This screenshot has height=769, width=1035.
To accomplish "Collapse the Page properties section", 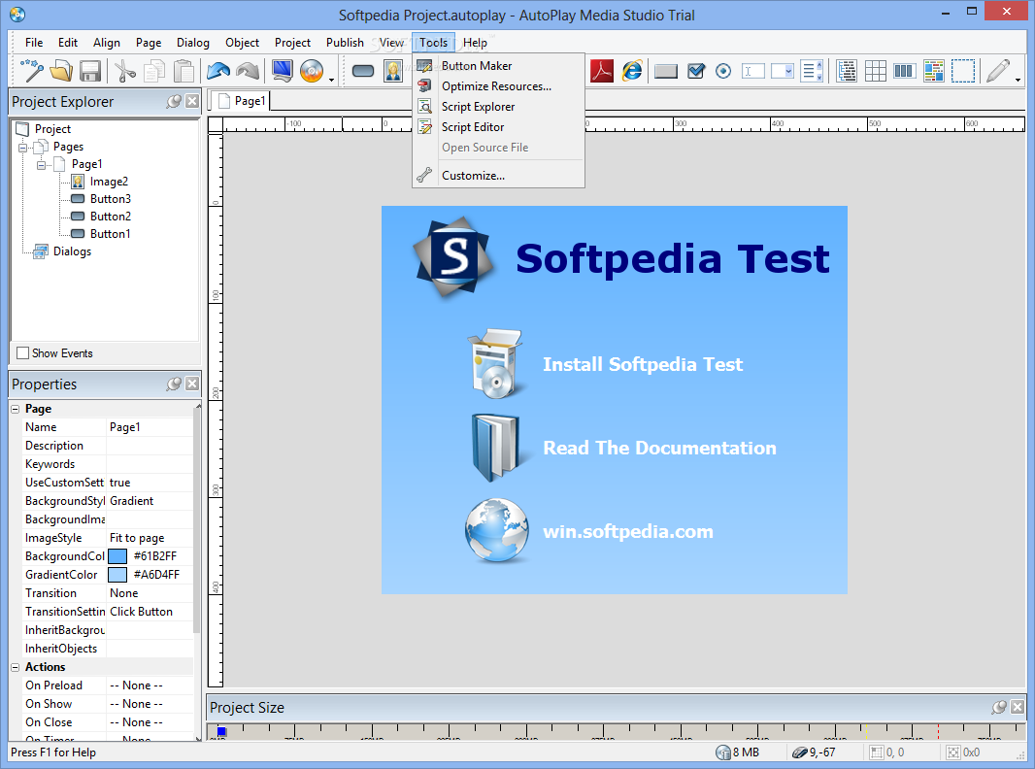I will pos(16,409).
